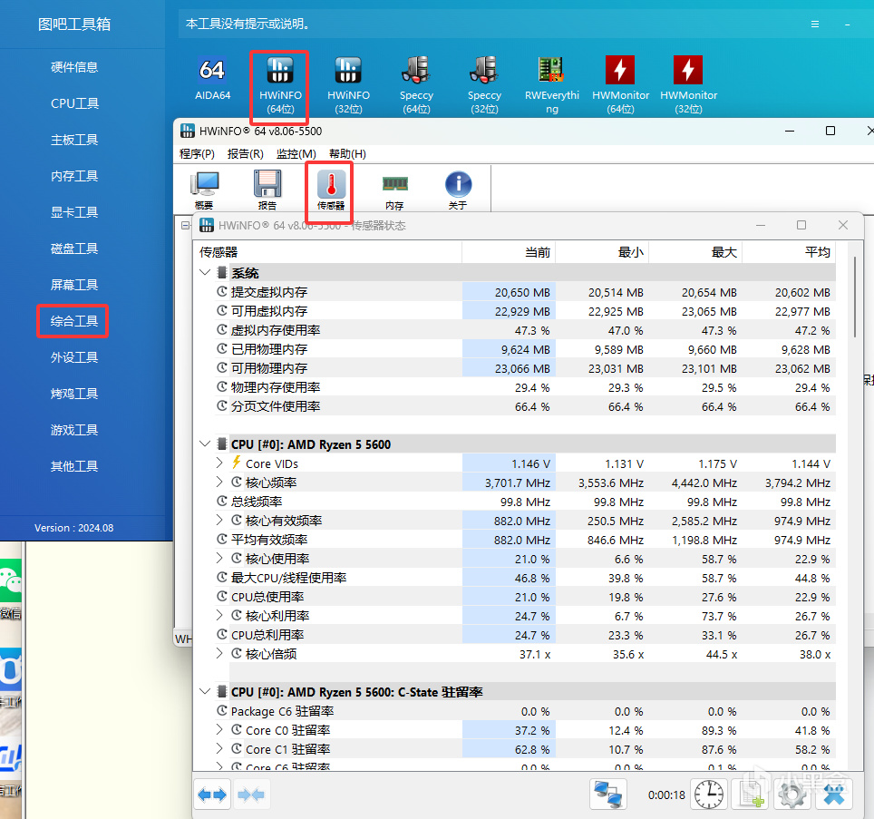Open the 关于 info icon
874x819 pixels.
[458, 190]
